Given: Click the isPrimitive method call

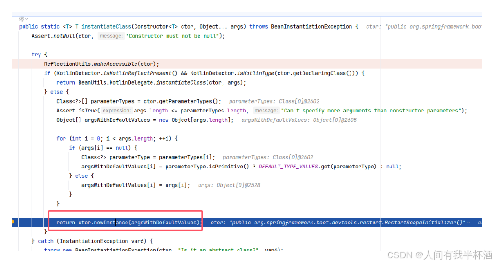Looking at the screenshot, I should click(x=226, y=167).
